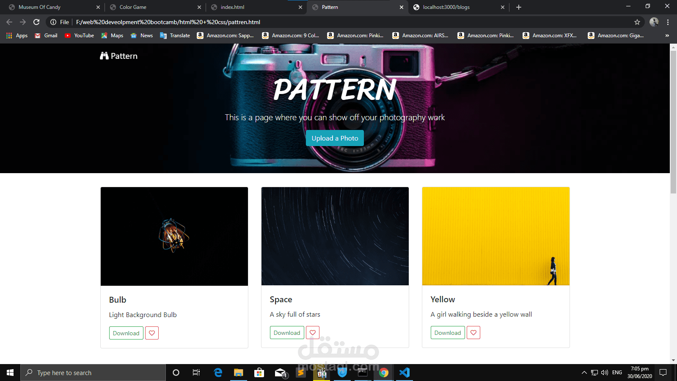Open Gmail from the bookmarks bar
This screenshot has width=677, height=381.
[45, 36]
